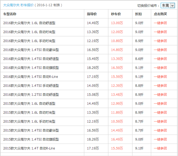Image resolution: width=178 pixels, height=156 pixels.
Task: Click the 折扣 column header
Action: (138, 14)
